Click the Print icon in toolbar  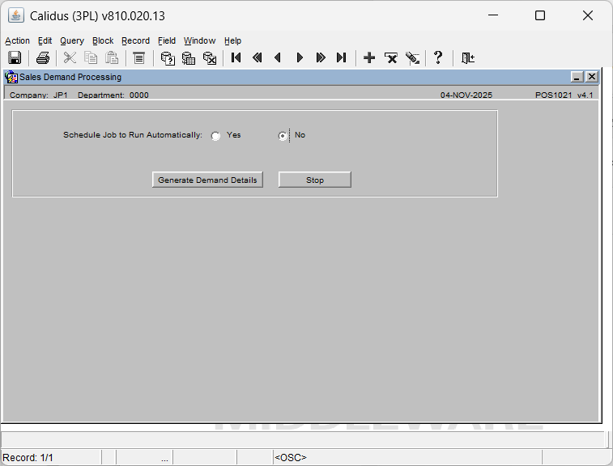tap(43, 57)
